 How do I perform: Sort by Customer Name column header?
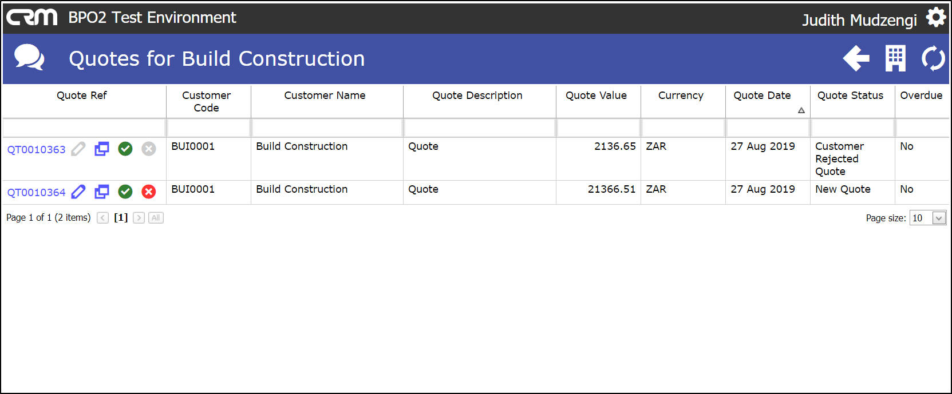325,95
